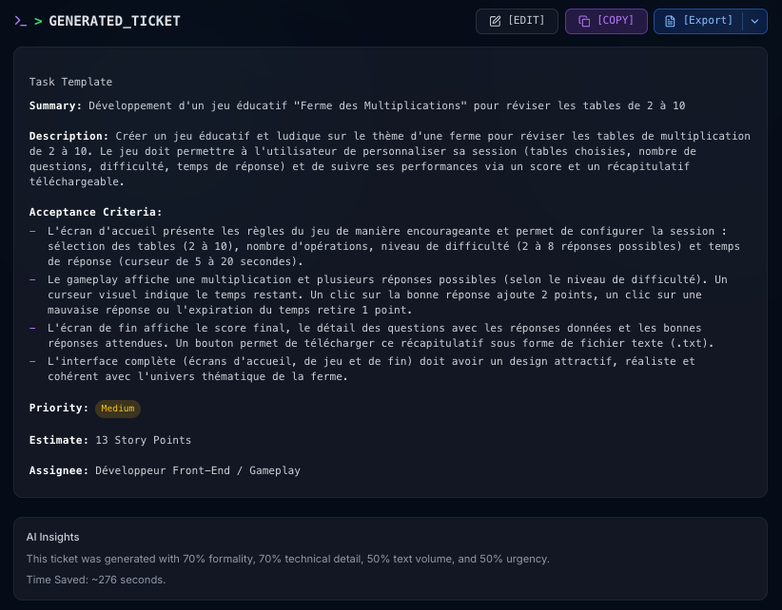This screenshot has height=610, width=782.
Task: Click the Export button with file icon
Action: click(x=698, y=21)
